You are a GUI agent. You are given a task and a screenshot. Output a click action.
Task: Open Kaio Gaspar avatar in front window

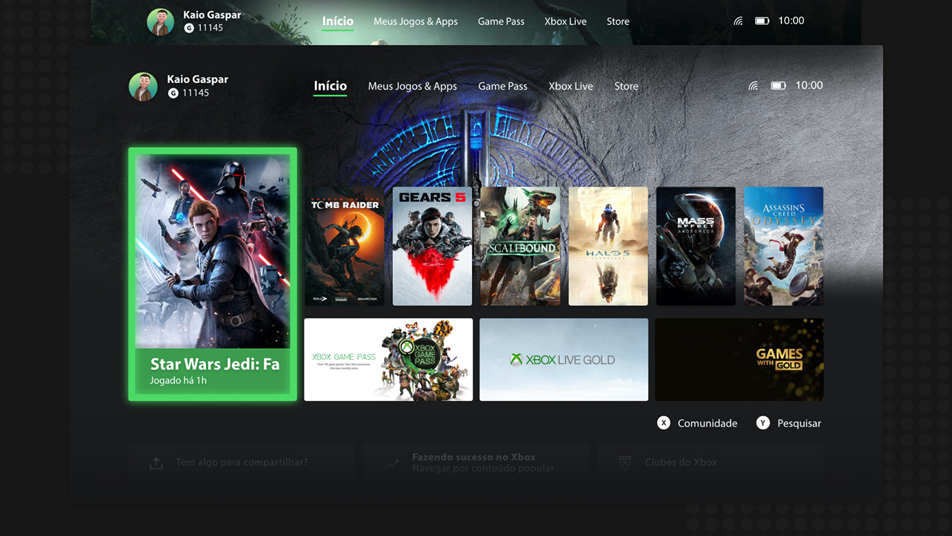click(143, 86)
